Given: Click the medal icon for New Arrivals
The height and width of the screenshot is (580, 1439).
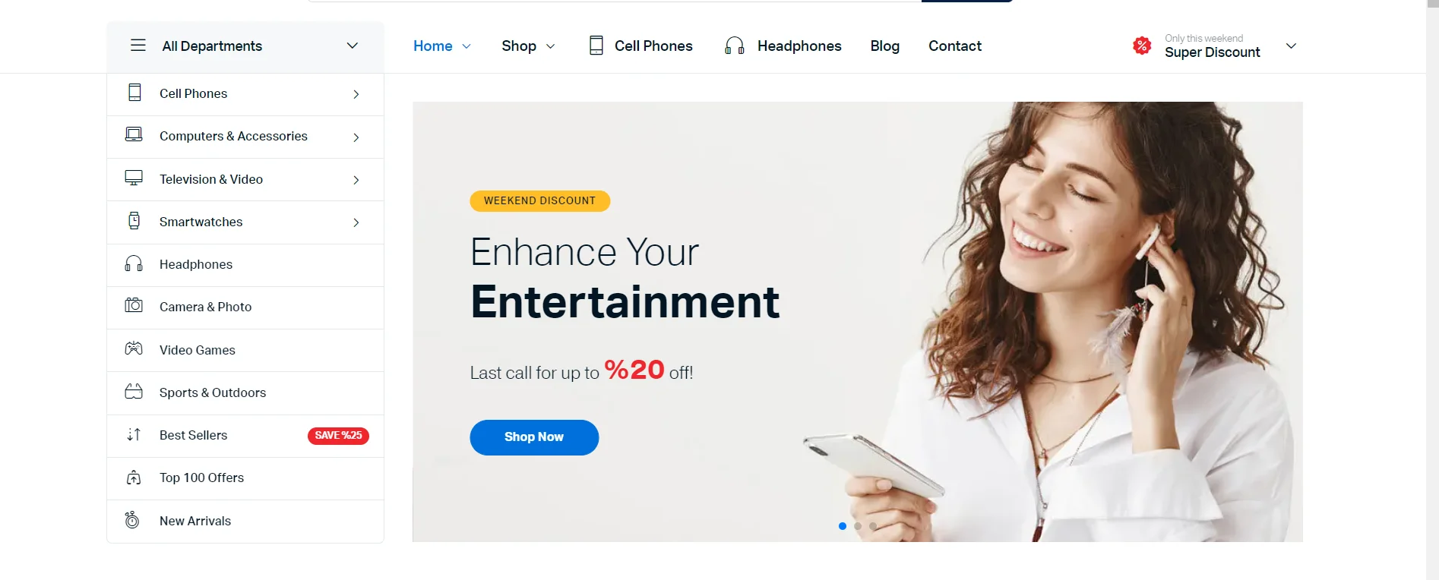Looking at the screenshot, I should tap(132, 520).
